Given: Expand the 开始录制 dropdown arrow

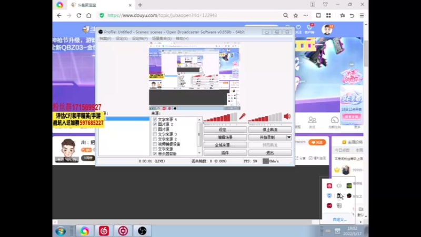Looking at the screenshot, I should 289,137.
